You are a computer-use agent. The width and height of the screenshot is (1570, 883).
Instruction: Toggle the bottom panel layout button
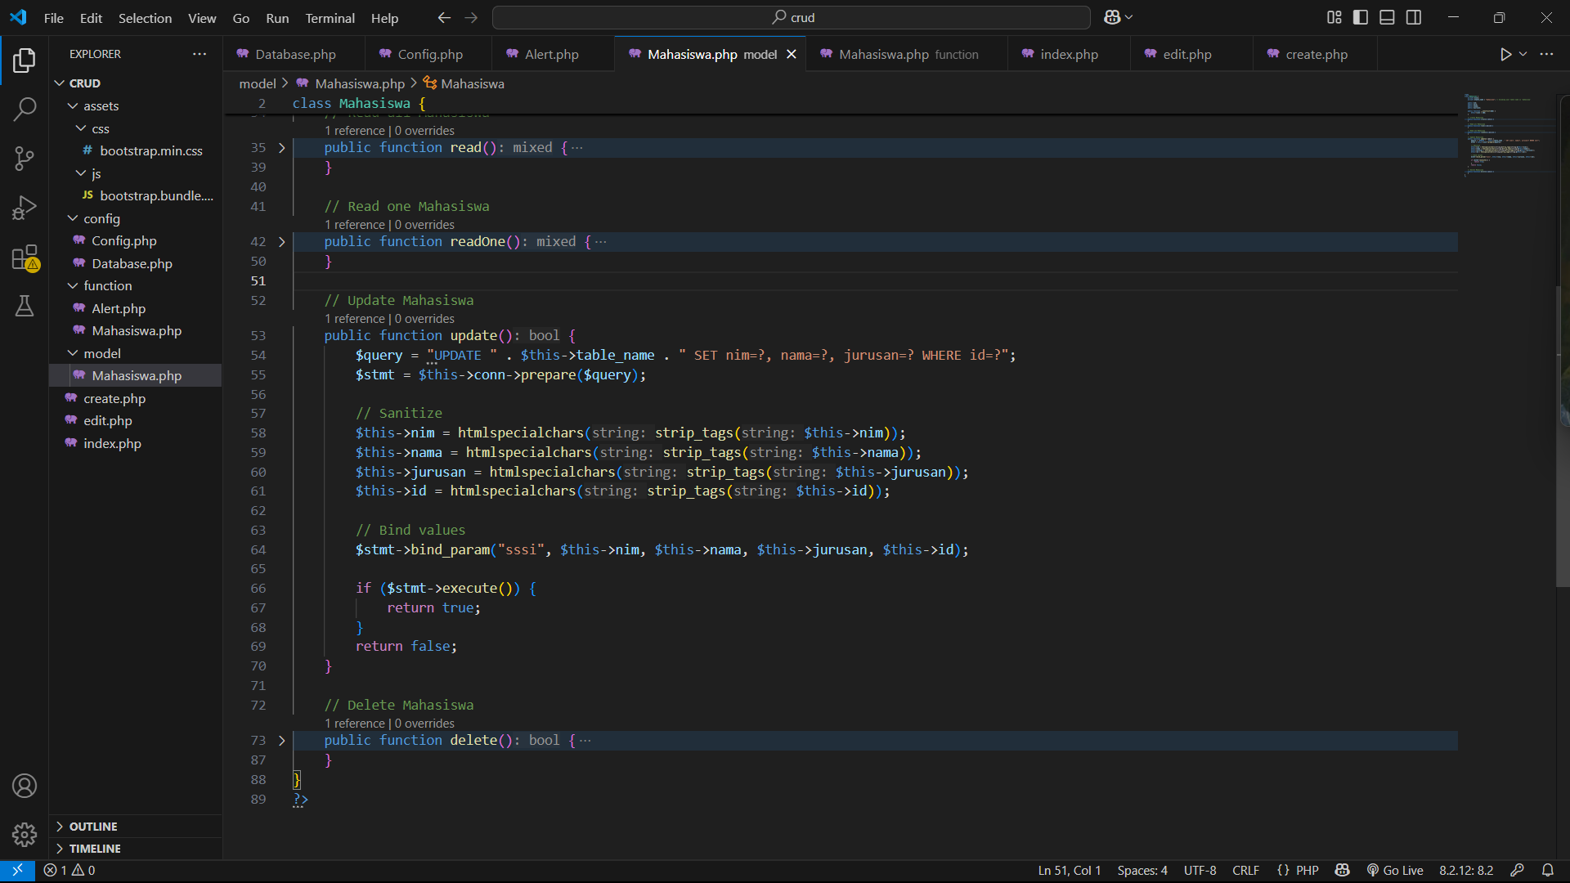(1387, 17)
